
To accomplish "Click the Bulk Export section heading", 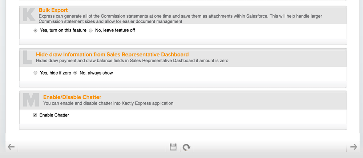I will point(53,10).
